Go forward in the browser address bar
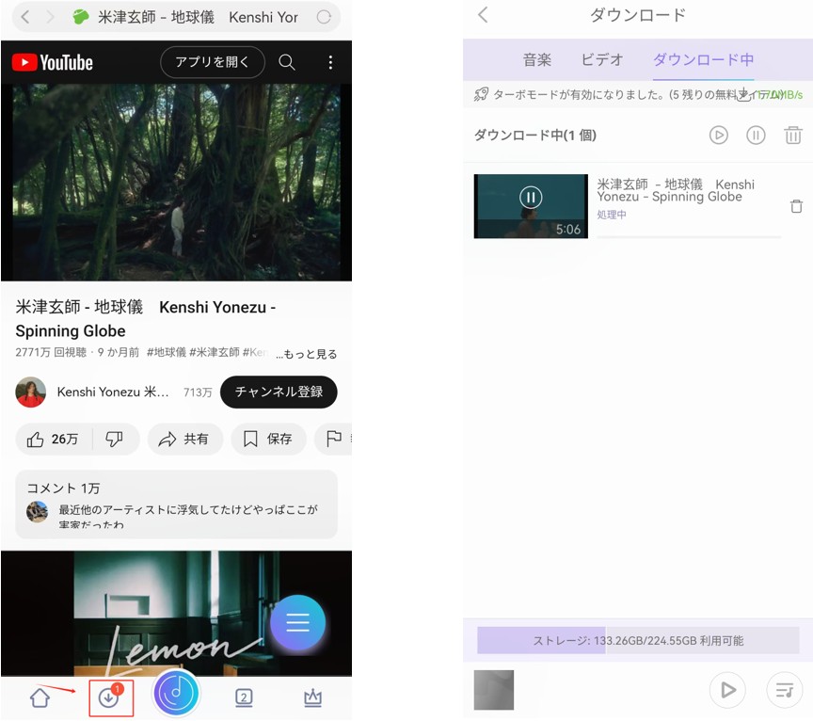Image resolution: width=813 pixels, height=721 pixels. (50, 17)
